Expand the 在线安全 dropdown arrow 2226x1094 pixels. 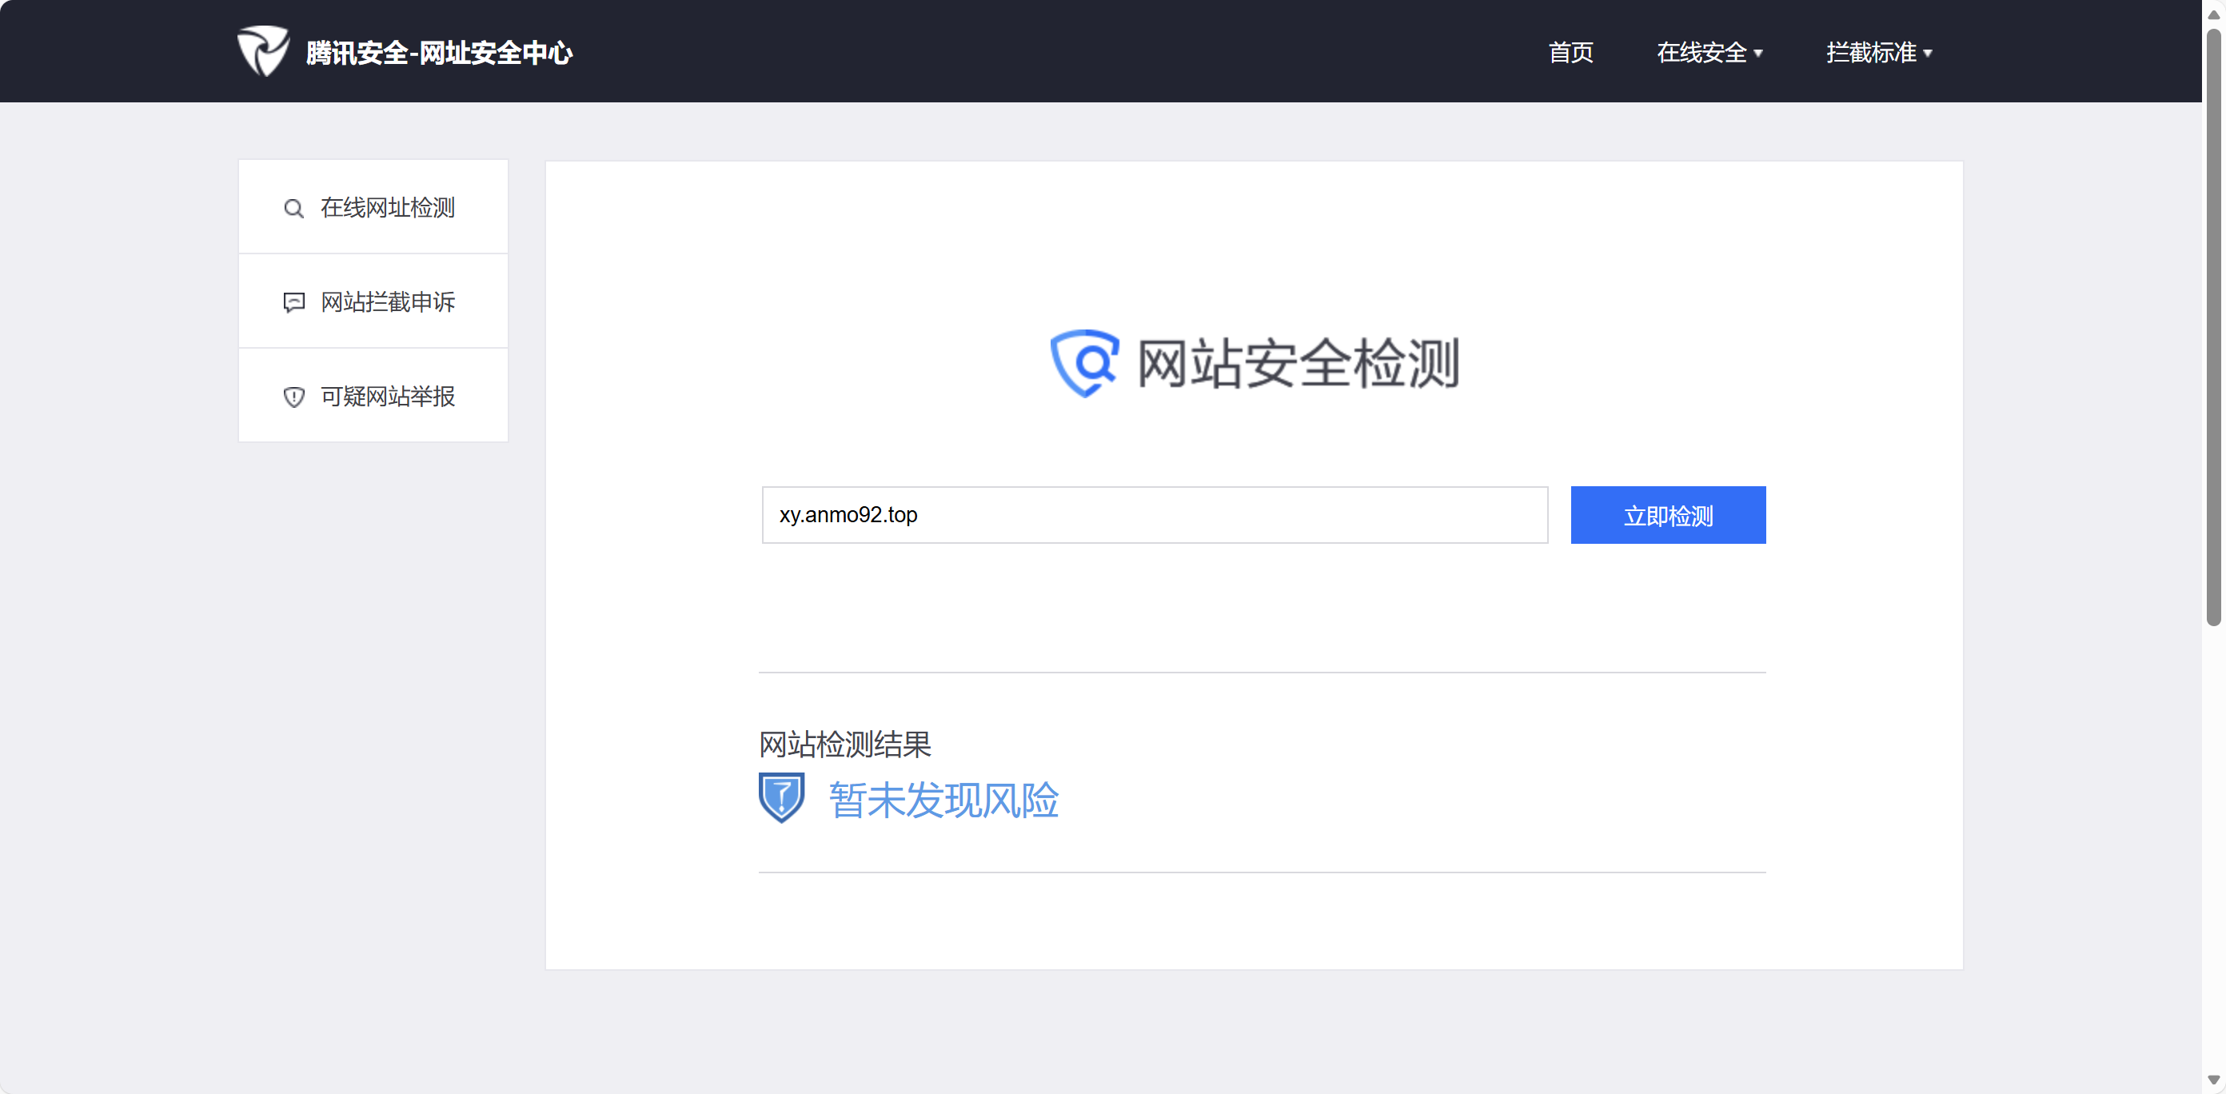pyautogui.click(x=1758, y=54)
